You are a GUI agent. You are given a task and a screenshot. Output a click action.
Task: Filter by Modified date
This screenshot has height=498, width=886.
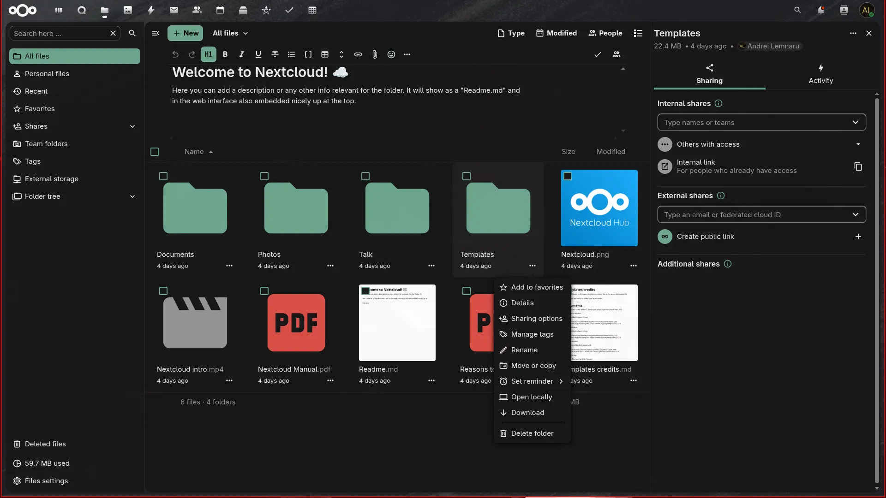(557, 33)
